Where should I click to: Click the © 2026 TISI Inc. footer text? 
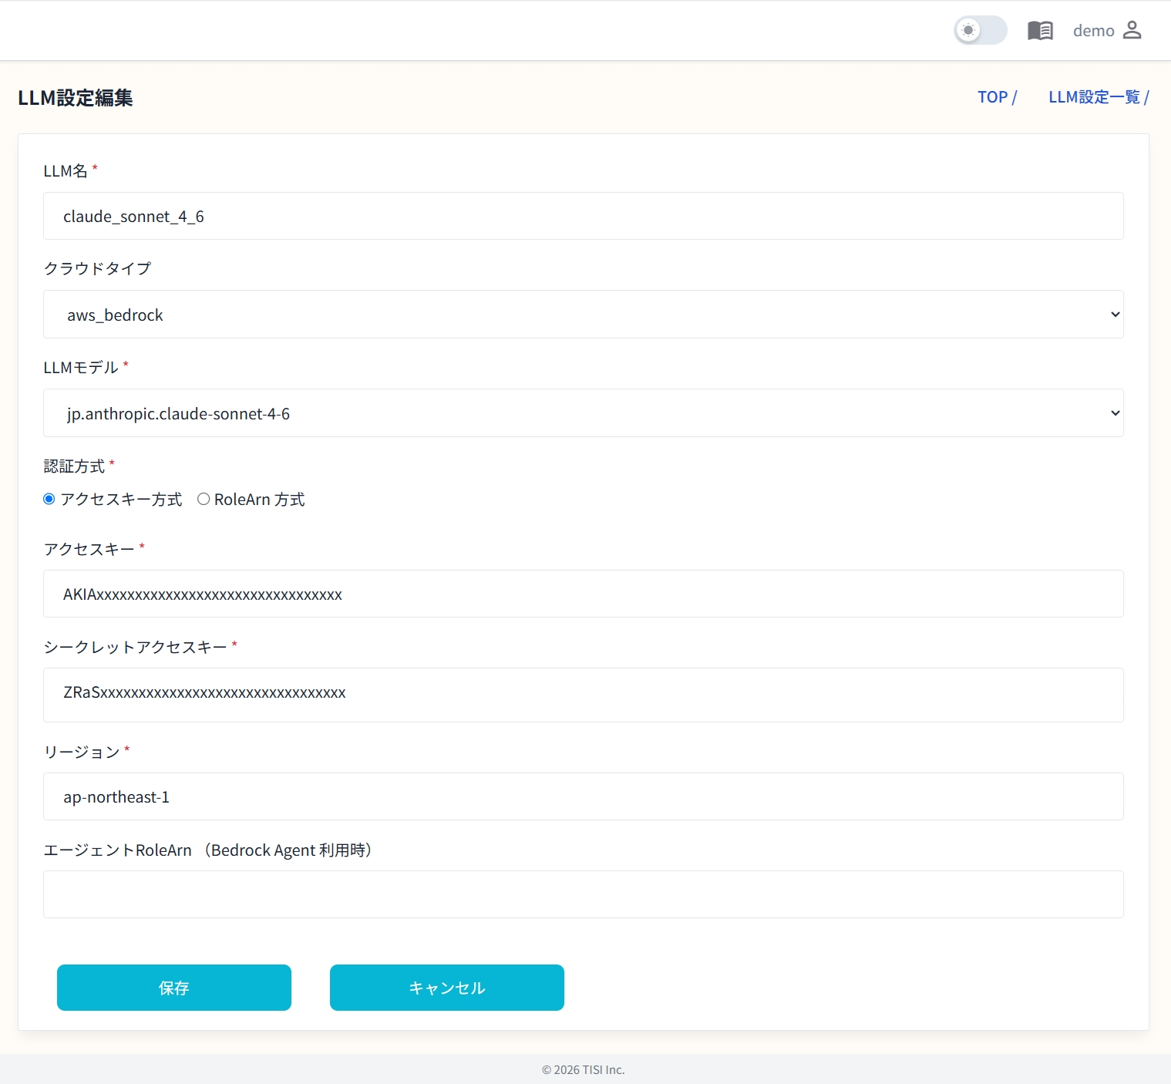click(584, 1070)
